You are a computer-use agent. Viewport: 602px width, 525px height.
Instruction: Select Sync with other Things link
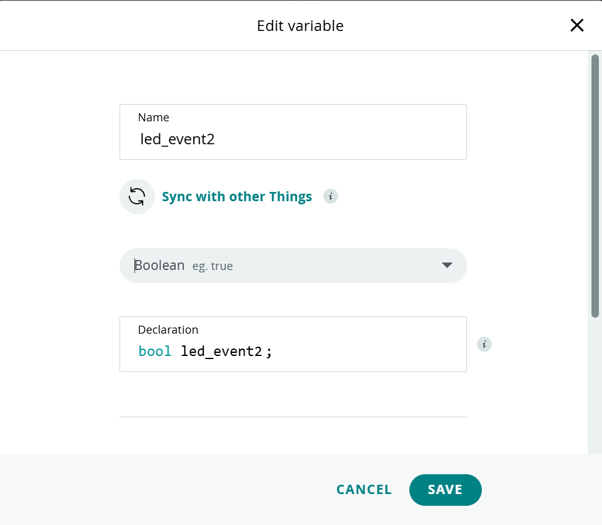237,197
